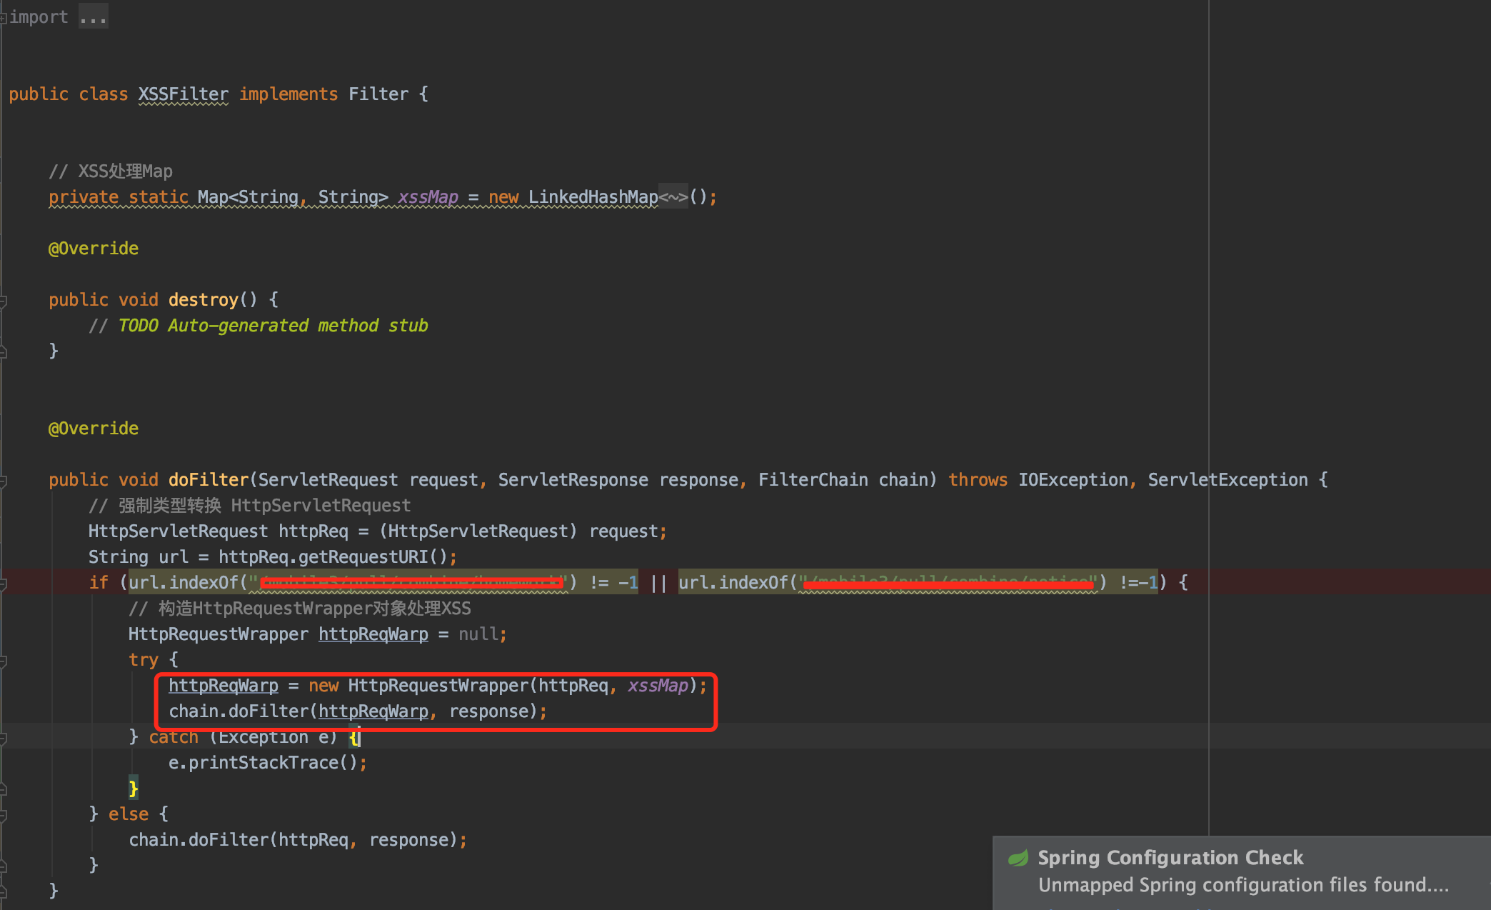Click 'new' keyword before HttpRequestWrapper constructor
1491x910 pixels.
pyautogui.click(x=323, y=686)
